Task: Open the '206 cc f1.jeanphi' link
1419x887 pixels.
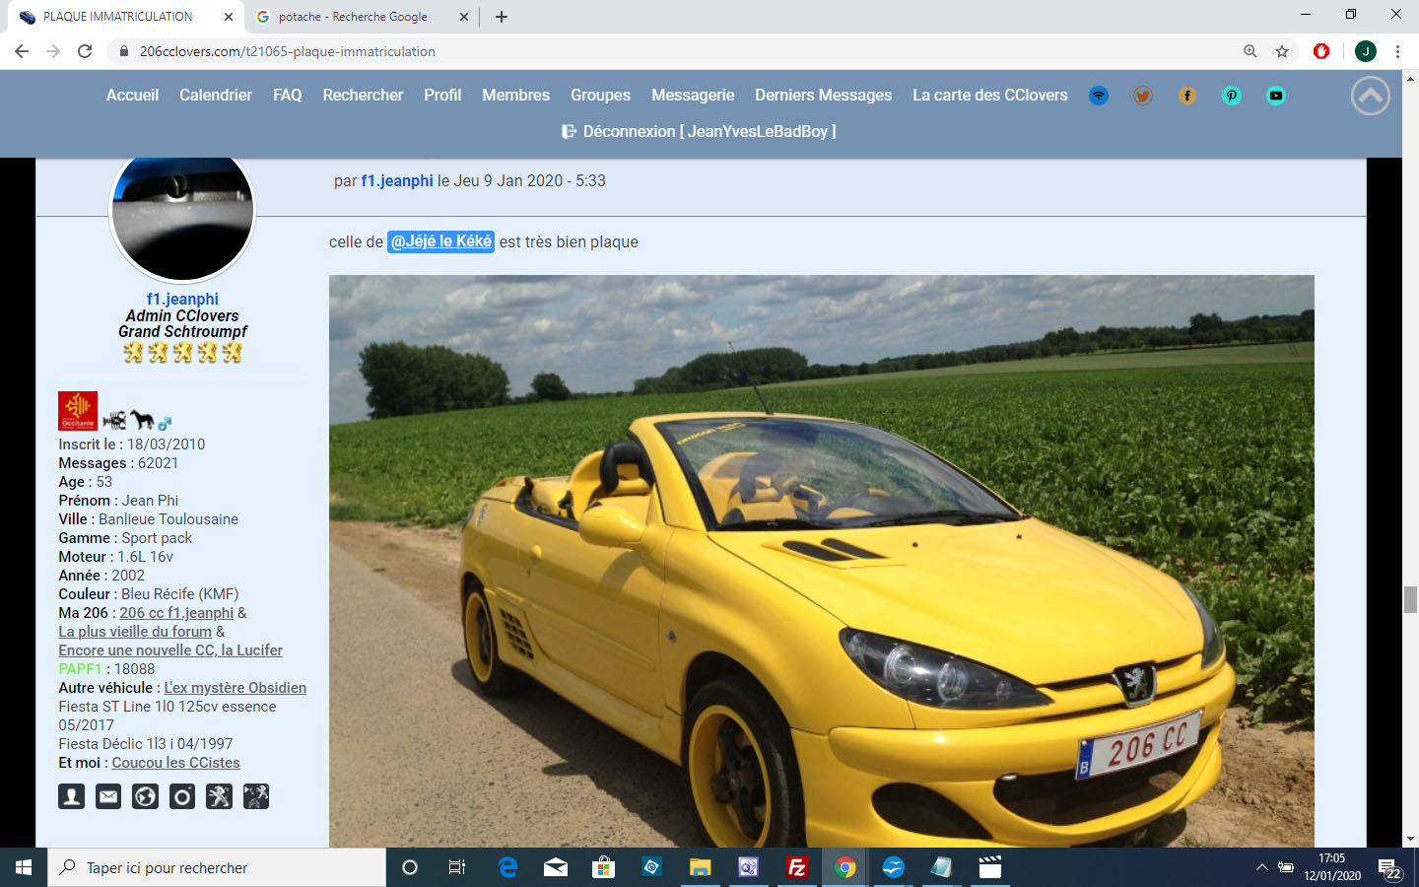Action: pyautogui.click(x=176, y=613)
